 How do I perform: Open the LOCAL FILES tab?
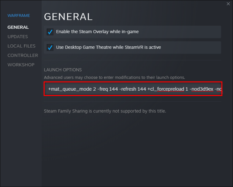21,46
